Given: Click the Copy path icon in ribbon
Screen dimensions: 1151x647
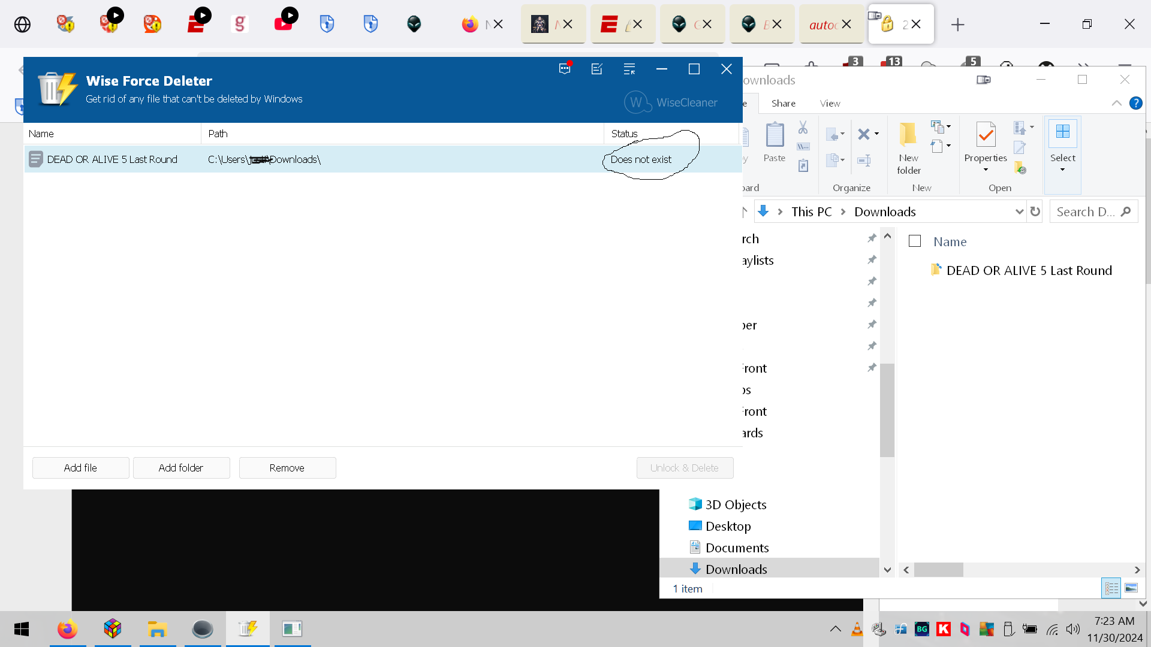Looking at the screenshot, I should [x=803, y=146].
